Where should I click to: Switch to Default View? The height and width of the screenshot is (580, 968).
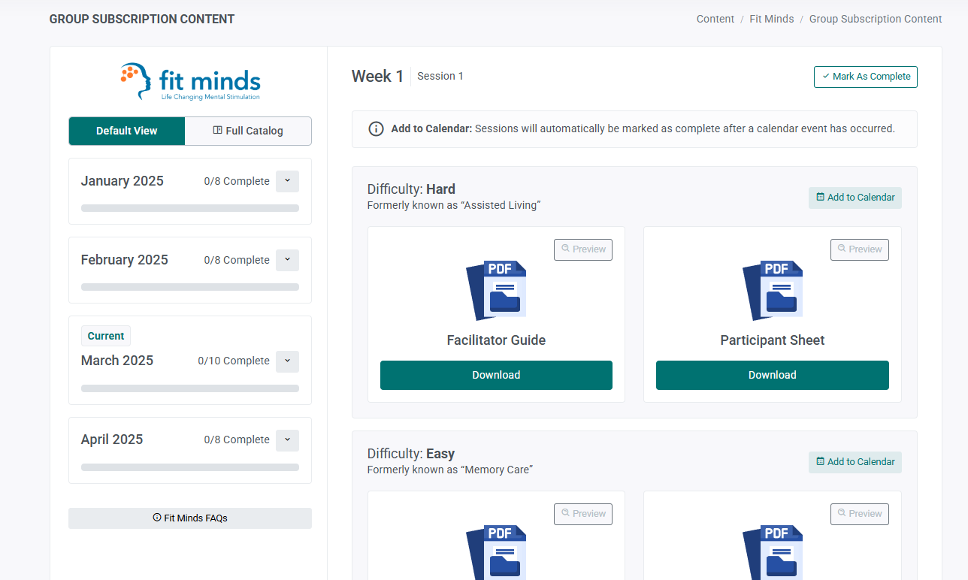127,131
